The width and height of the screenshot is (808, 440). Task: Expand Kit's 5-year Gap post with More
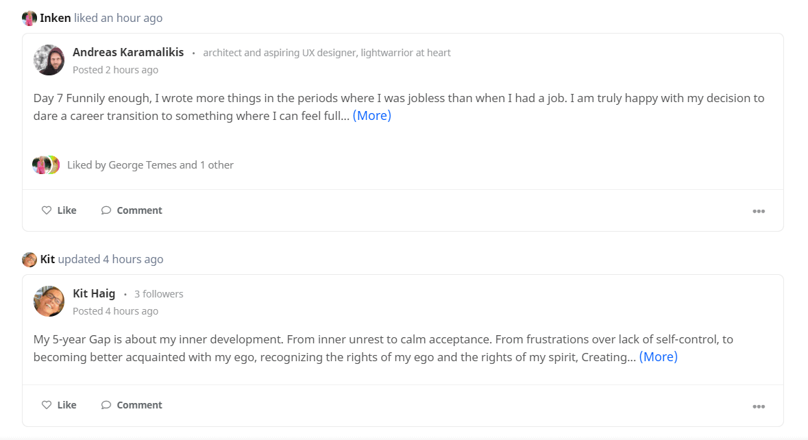658,356
